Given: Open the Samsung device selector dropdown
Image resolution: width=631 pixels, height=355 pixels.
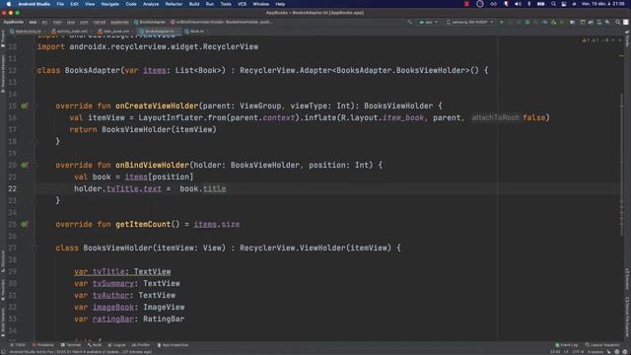Looking at the screenshot, I should [x=469, y=22].
